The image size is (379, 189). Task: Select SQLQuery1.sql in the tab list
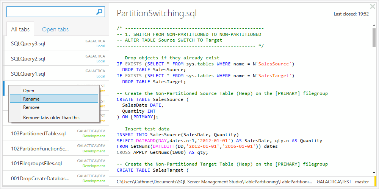[28, 74]
